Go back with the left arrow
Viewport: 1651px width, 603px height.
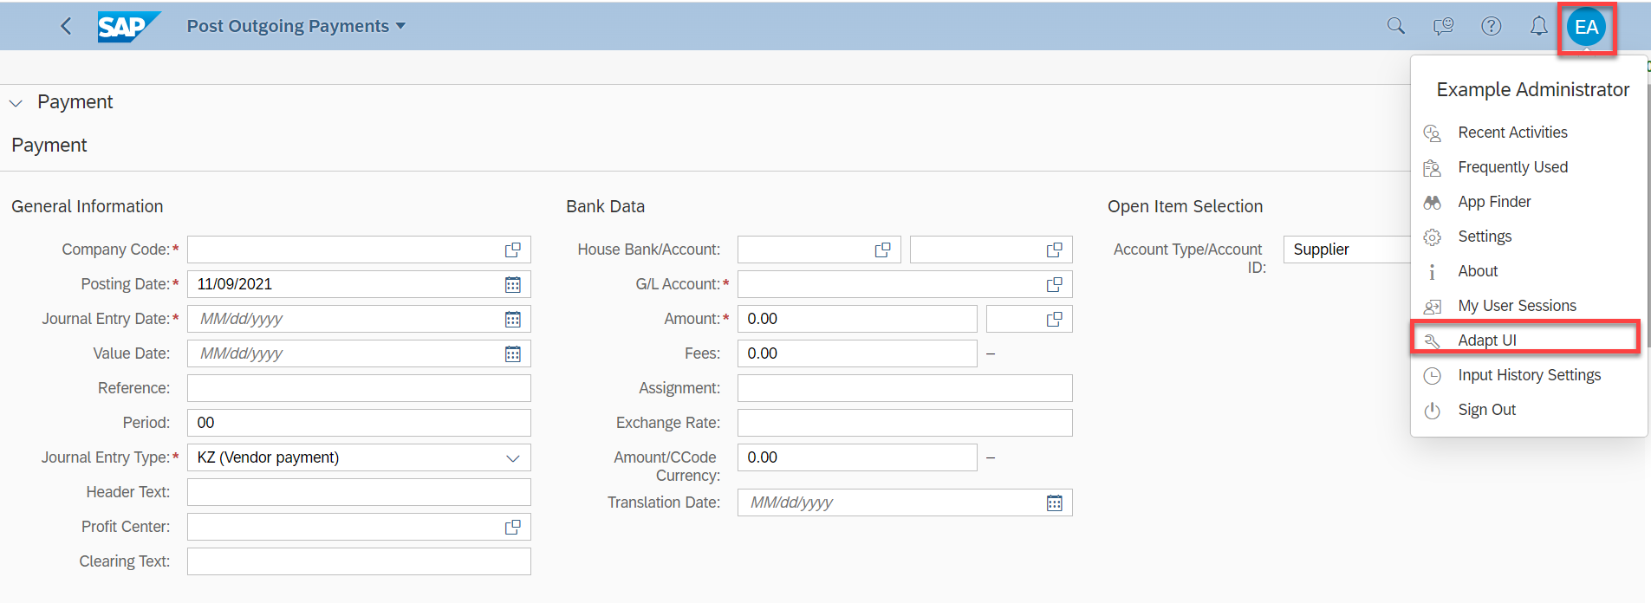coord(66,26)
